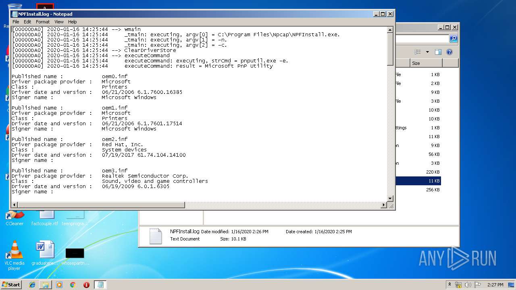Launch Internet Explorer from taskbar
The width and height of the screenshot is (516, 290).
coord(32,284)
